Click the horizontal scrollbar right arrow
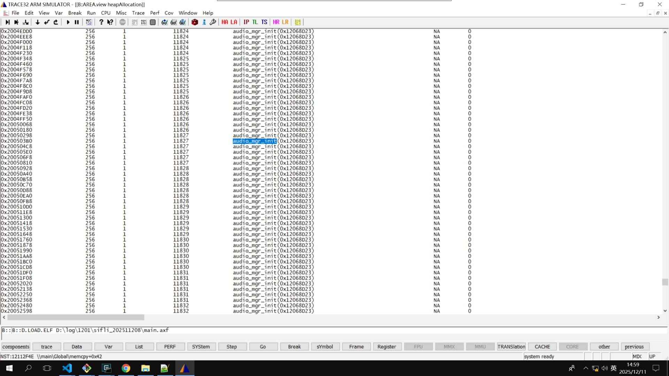This screenshot has height=376, width=669. click(659, 317)
